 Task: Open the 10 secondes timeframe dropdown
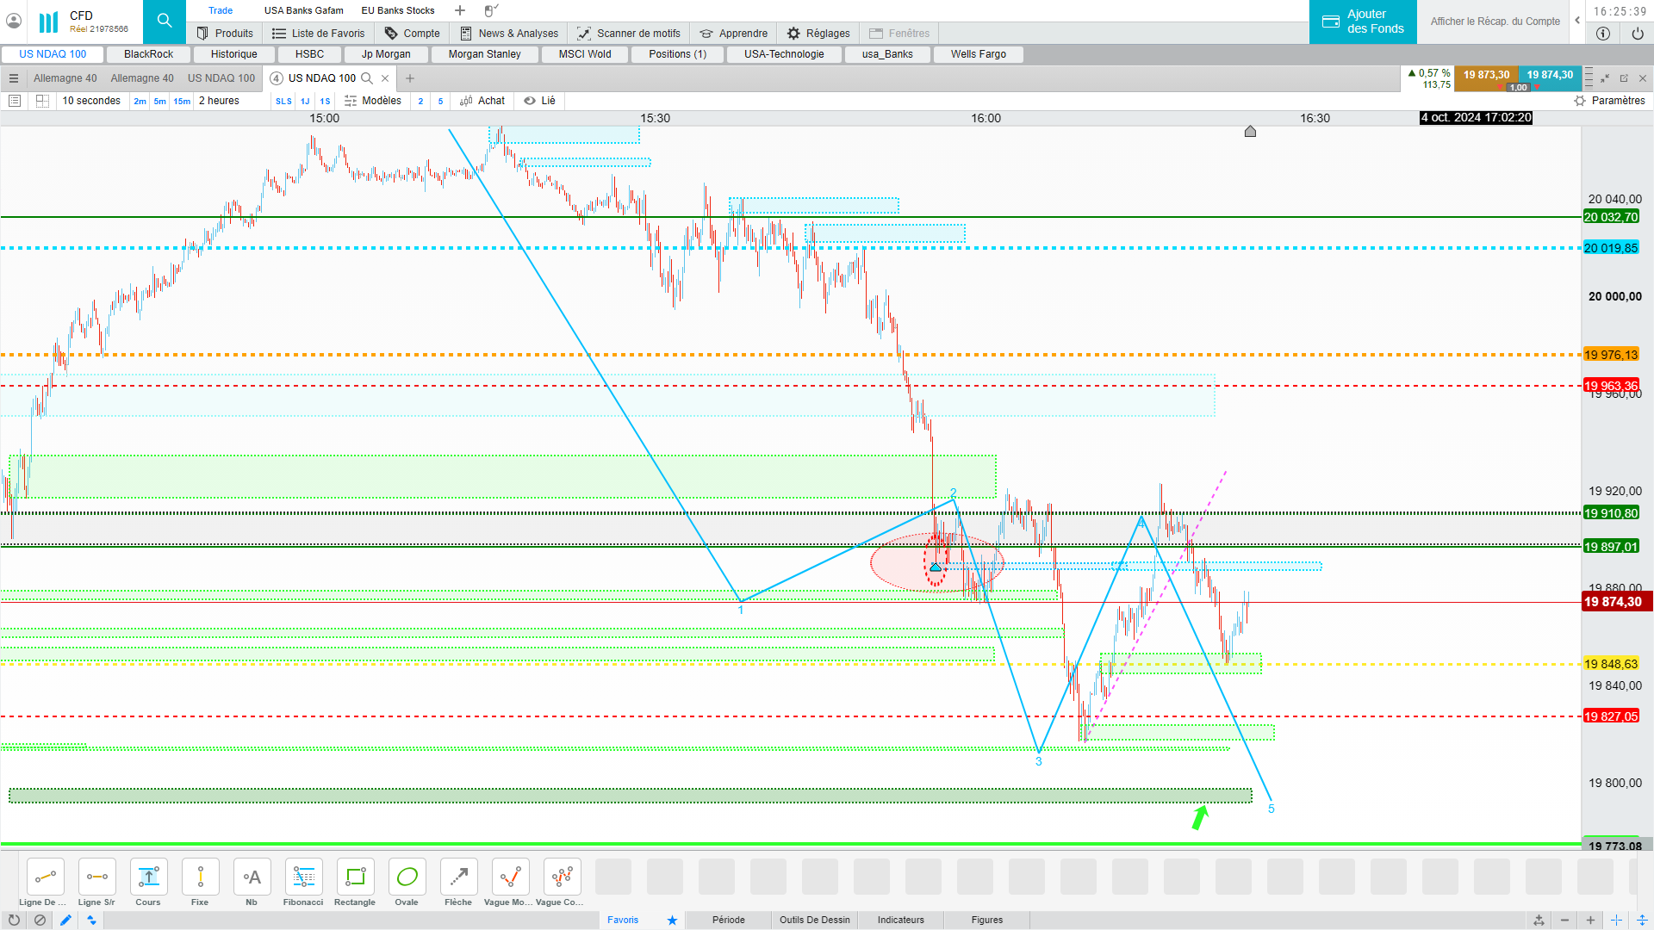pos(91,101)
